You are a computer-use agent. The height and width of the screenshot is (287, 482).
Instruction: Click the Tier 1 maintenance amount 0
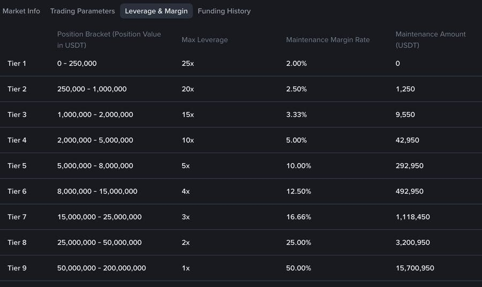[398, 64]
